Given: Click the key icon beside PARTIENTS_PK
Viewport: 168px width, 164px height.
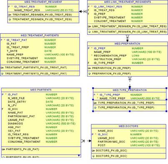Looking at the screenshot, I should [x=3, y=149].
